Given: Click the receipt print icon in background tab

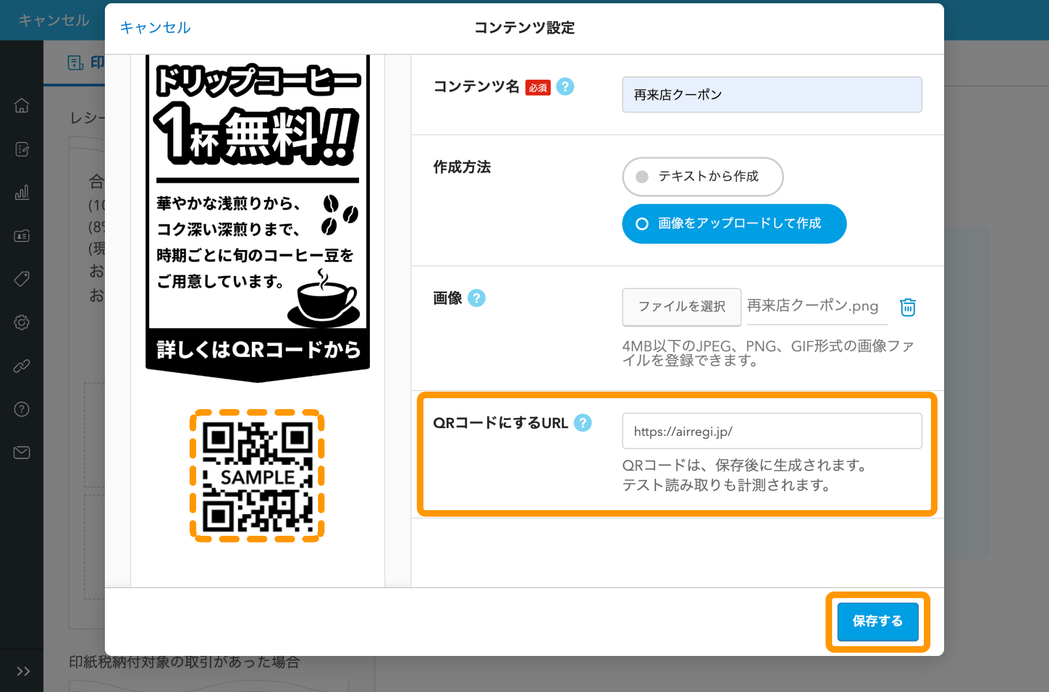Looking at the screenshot, I should tap(75, 63).
